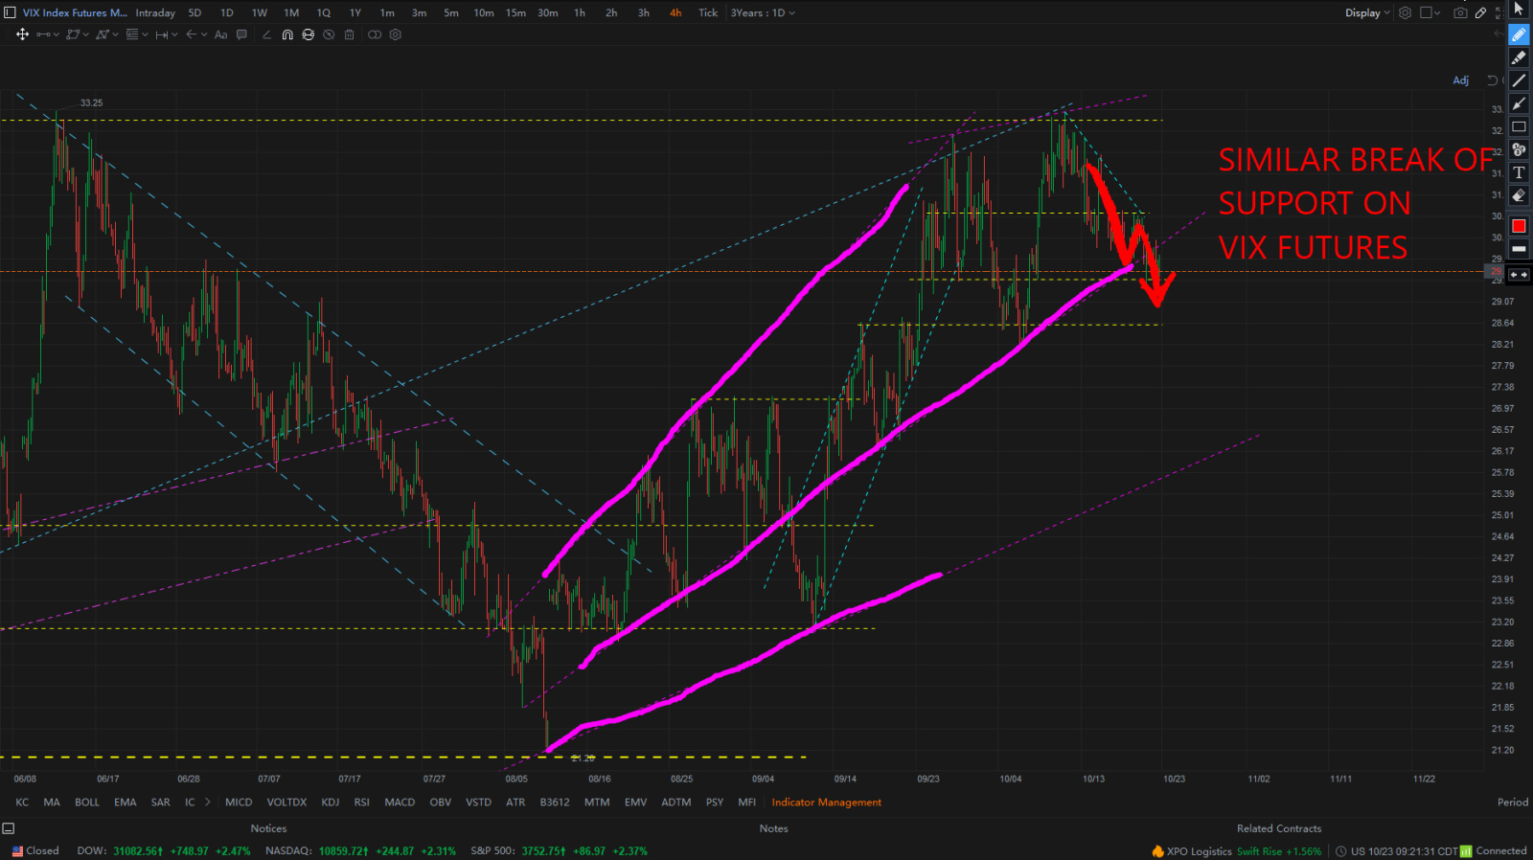Switch to 5D timeframe

coord(194,12)
